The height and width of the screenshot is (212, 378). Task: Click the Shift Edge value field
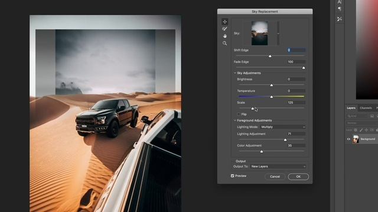point(296,50)
